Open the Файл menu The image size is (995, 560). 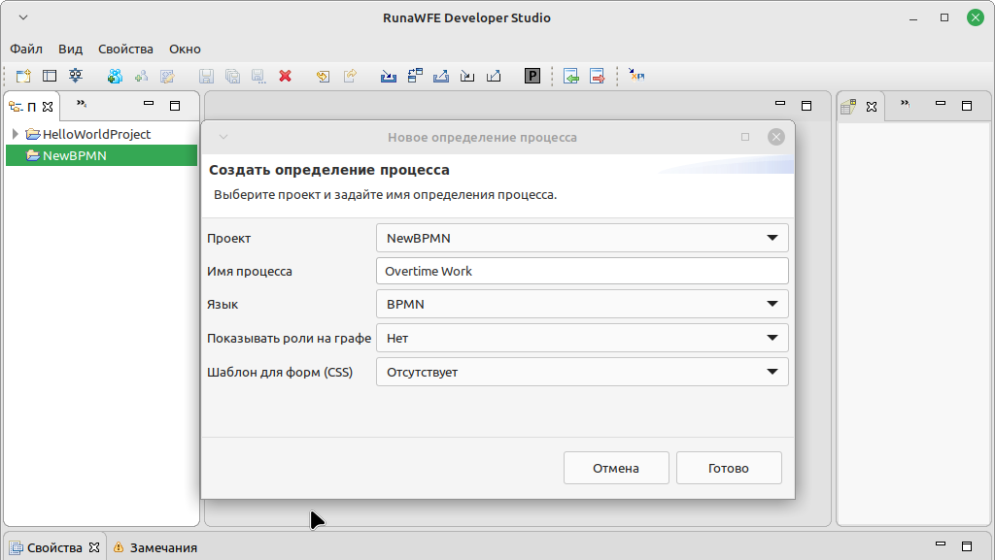(x=26, y=49)
